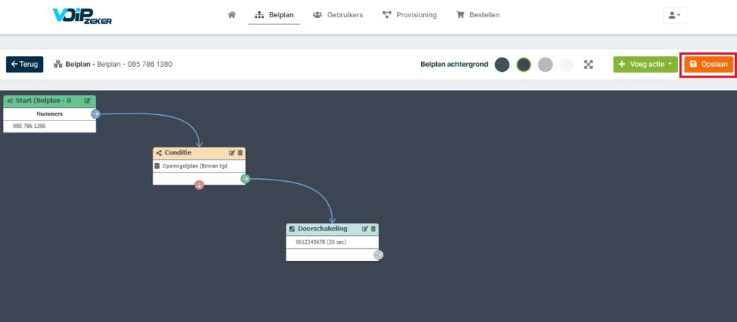Click the Bestellen shopping cart icon
This screenshot has width=737, height=322.
point(460,15)
